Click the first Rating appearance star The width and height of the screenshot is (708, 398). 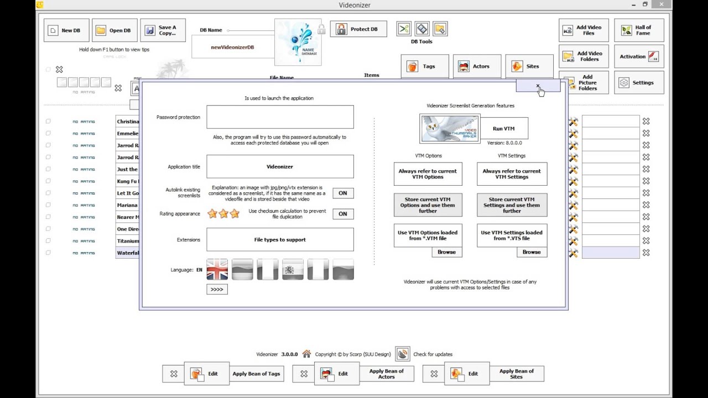coord(212,214)
